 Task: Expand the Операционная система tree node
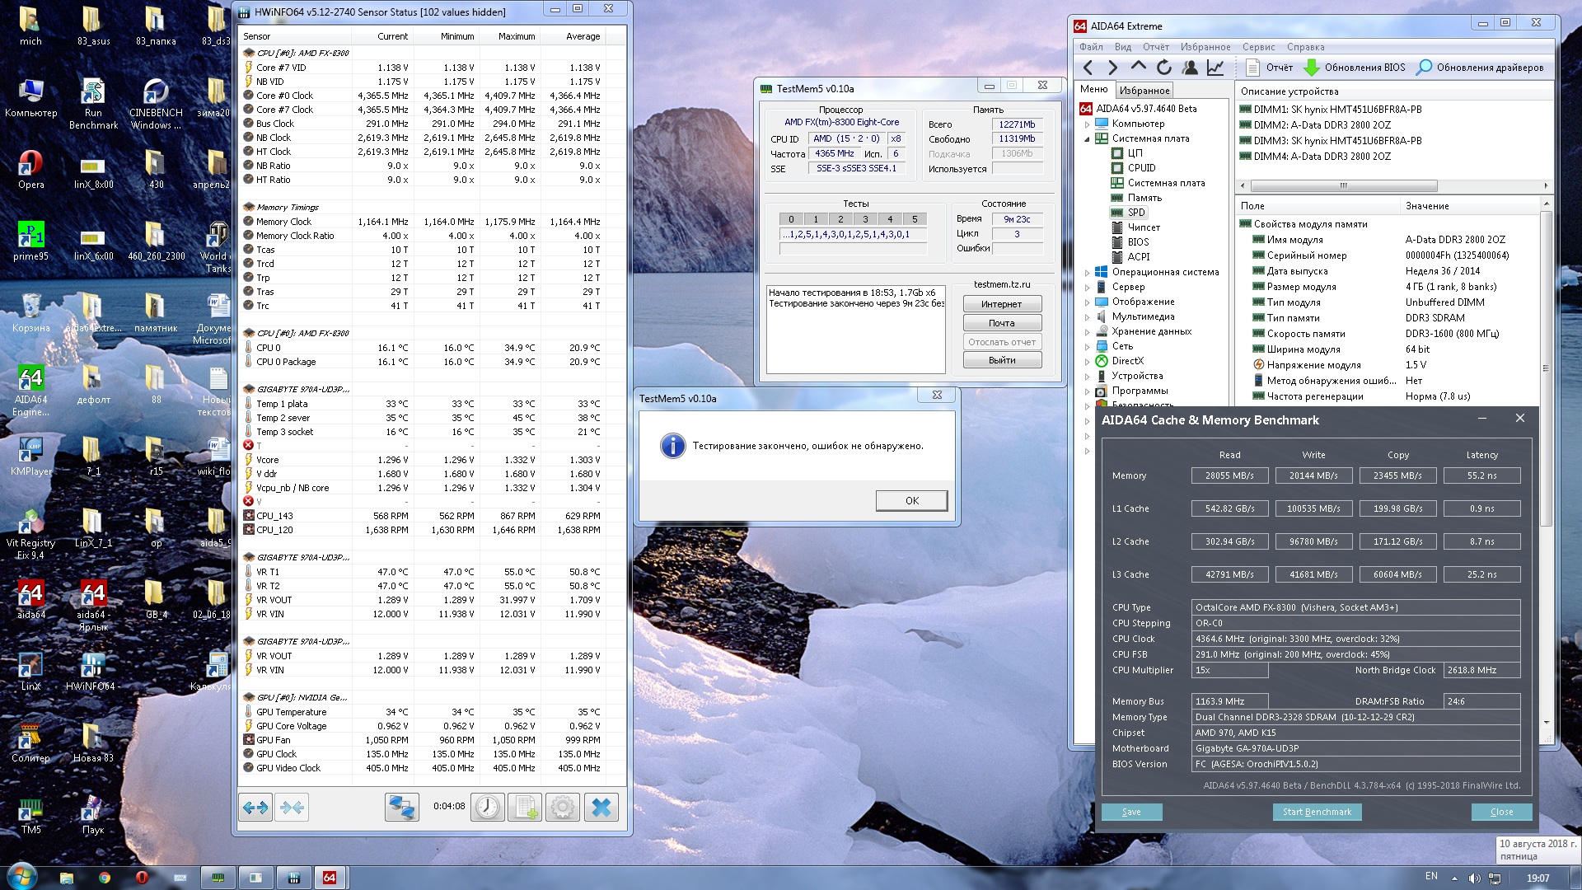[x=1088, y=273]
